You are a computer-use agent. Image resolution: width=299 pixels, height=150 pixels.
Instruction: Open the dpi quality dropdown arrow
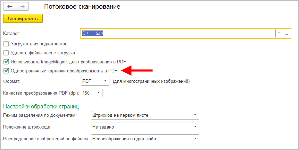(x=99, y=93)
